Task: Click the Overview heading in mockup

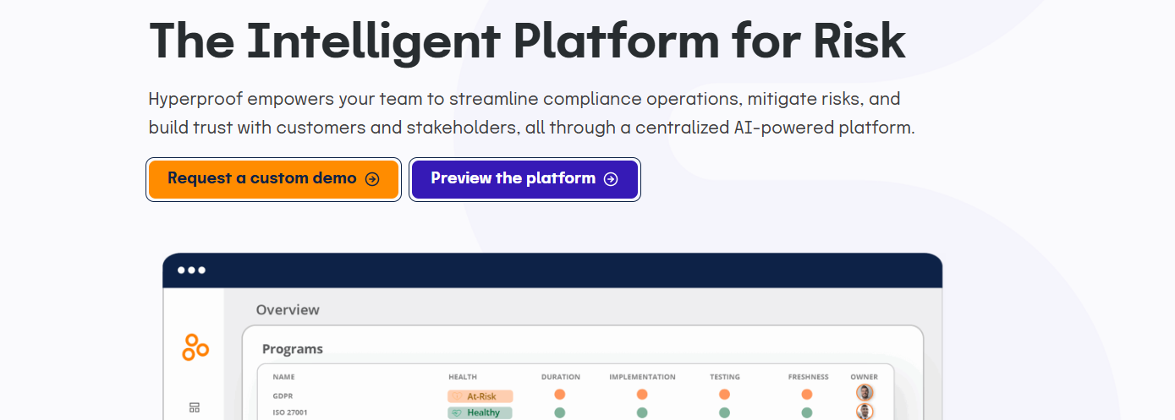Action: point(288,310)
